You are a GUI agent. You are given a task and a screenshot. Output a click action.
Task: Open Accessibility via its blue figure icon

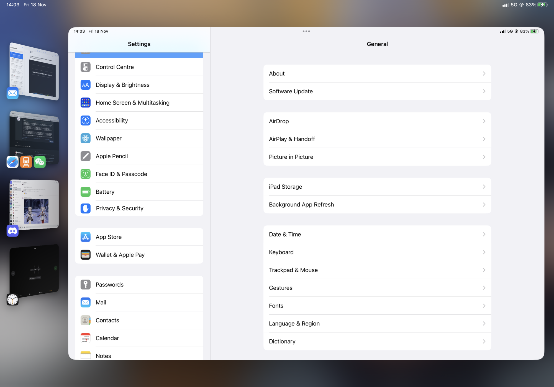tap(85, 121)
